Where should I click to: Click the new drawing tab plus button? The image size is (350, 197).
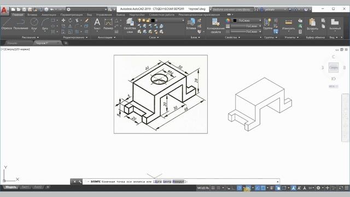(66, 43)
